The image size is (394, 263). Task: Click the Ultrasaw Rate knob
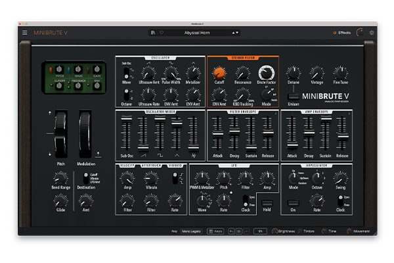tap(148, 95)
